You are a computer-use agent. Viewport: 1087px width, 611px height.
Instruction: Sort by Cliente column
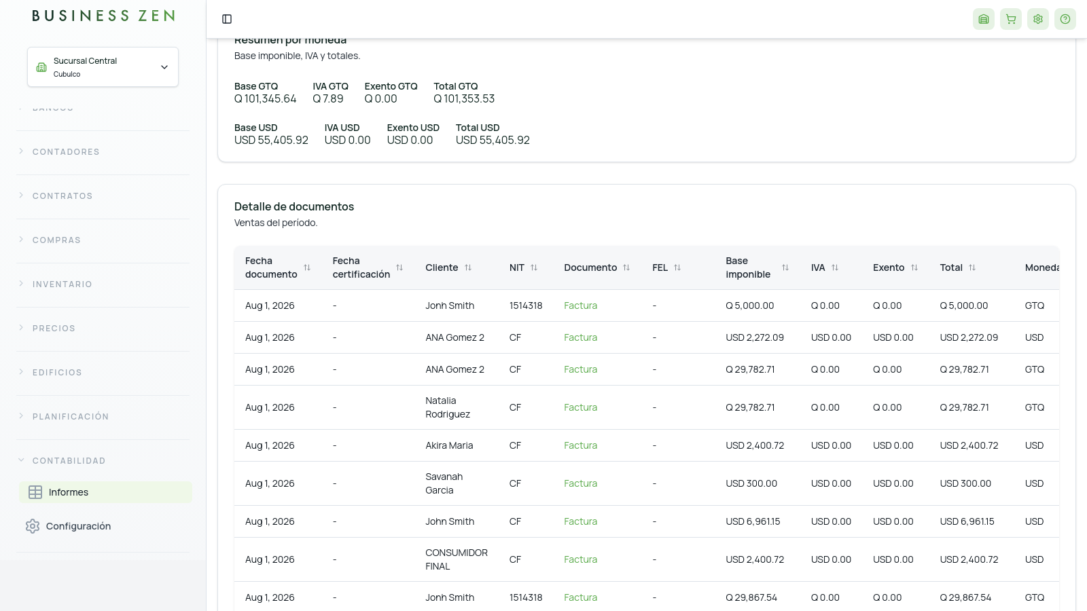[x=468, y=267]
